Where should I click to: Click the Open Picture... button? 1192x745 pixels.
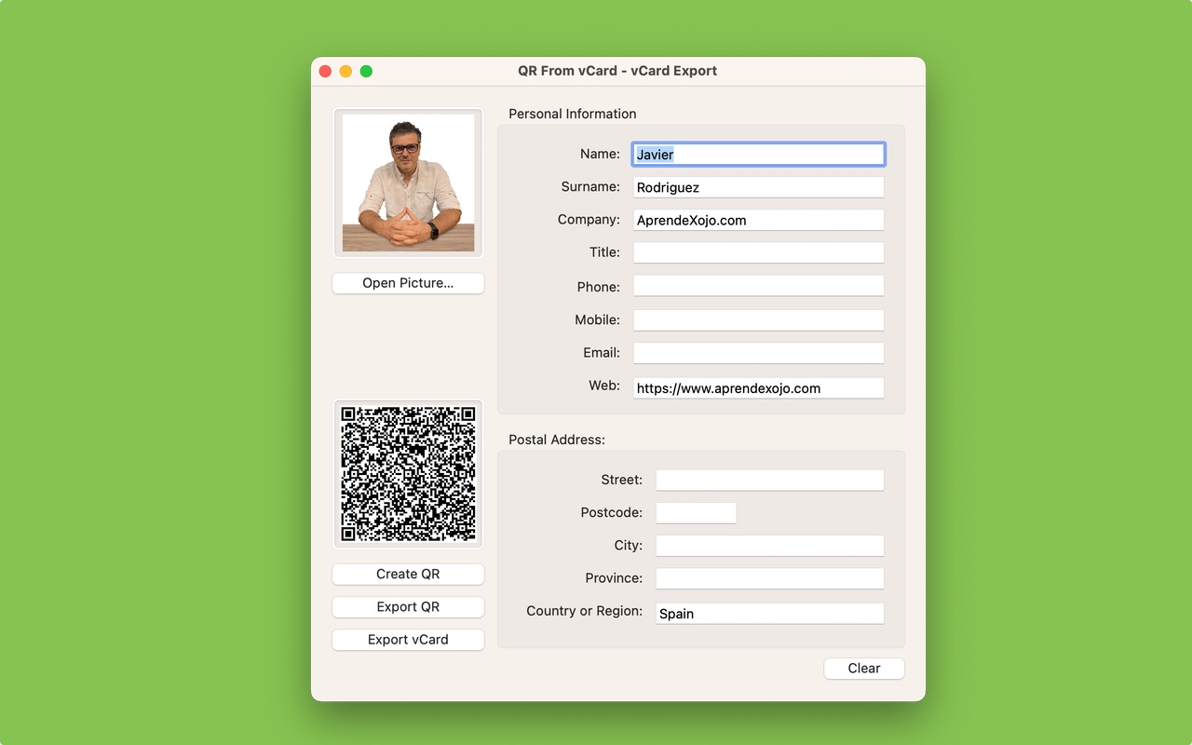coord(408,283)
